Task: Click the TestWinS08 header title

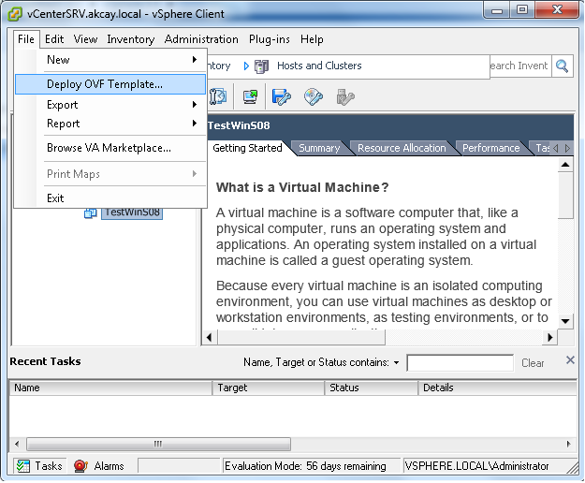Action: (x=239, y=125)
